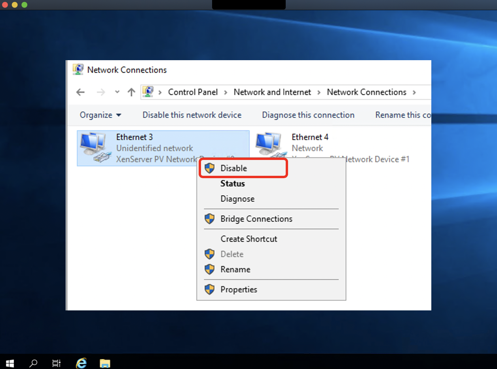
Task: Go up one level with up arrow
Action: 131,92
